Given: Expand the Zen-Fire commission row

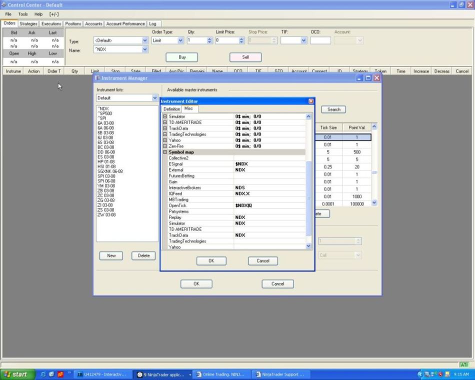Looking at the screenshot, I should point(165,146).
